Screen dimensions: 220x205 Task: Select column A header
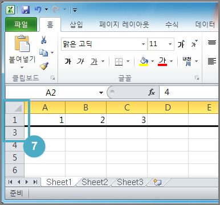[x=45, y=108]
